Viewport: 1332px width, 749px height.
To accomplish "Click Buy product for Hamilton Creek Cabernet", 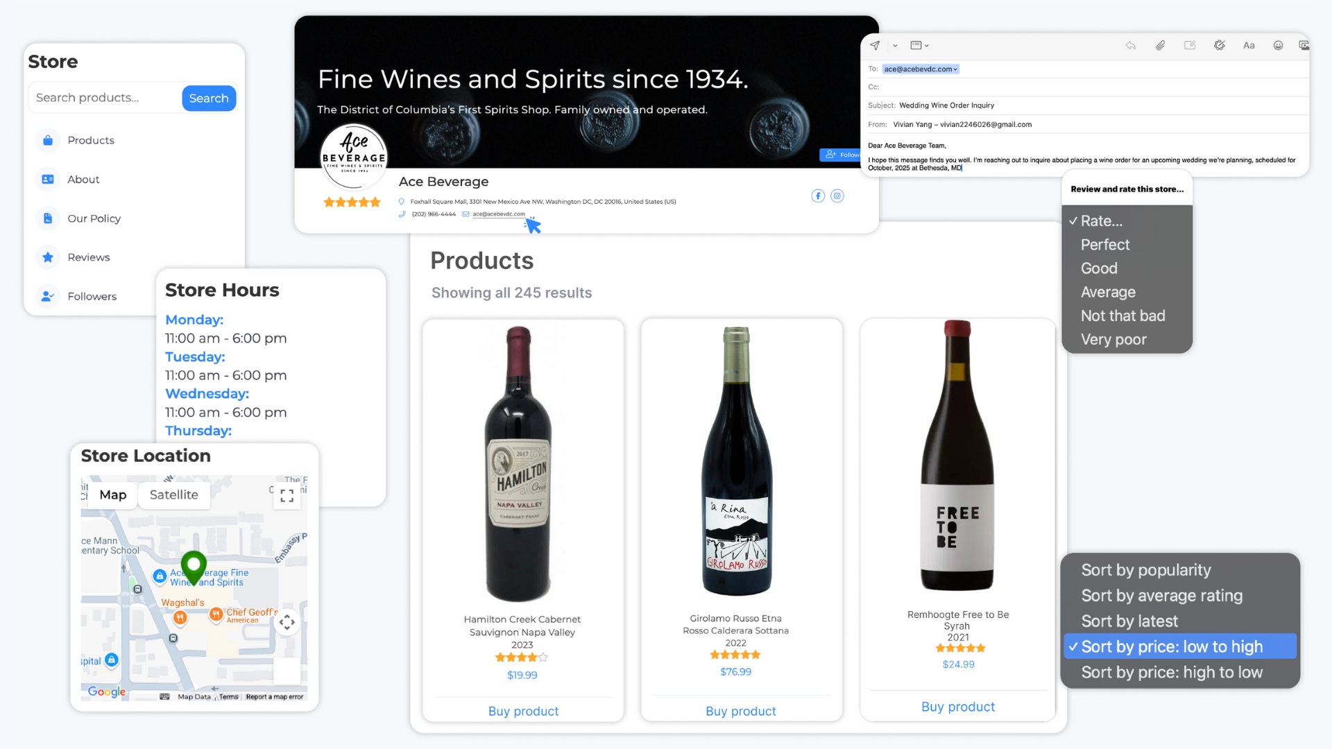I will [523, 712].
